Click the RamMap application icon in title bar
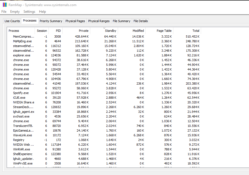The image size is (249, 175). tap(5, 5)
